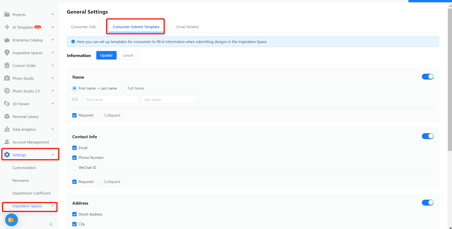Expand the AI Templates menu chevron
452x229 pixels.
(53, 27)
